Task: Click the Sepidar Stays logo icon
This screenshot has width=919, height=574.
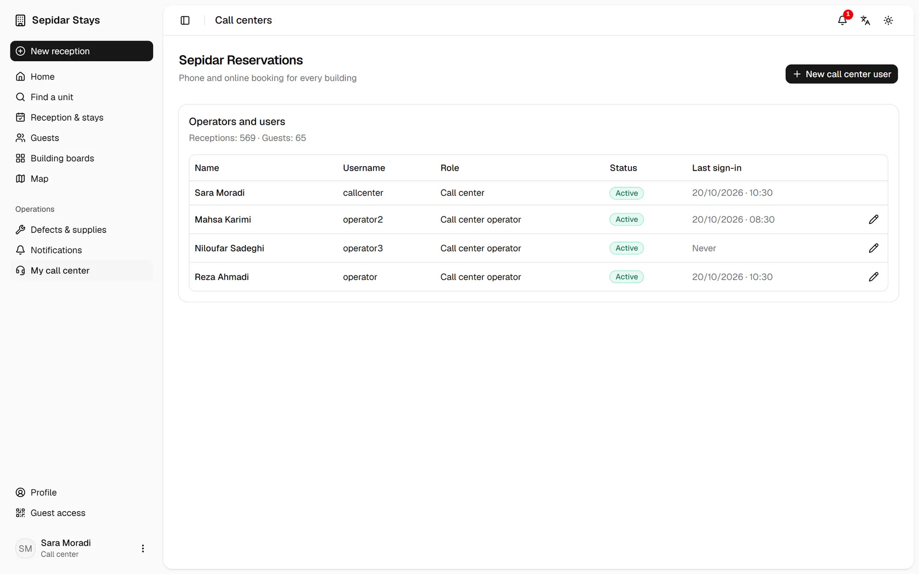Action: click(20, 20)
